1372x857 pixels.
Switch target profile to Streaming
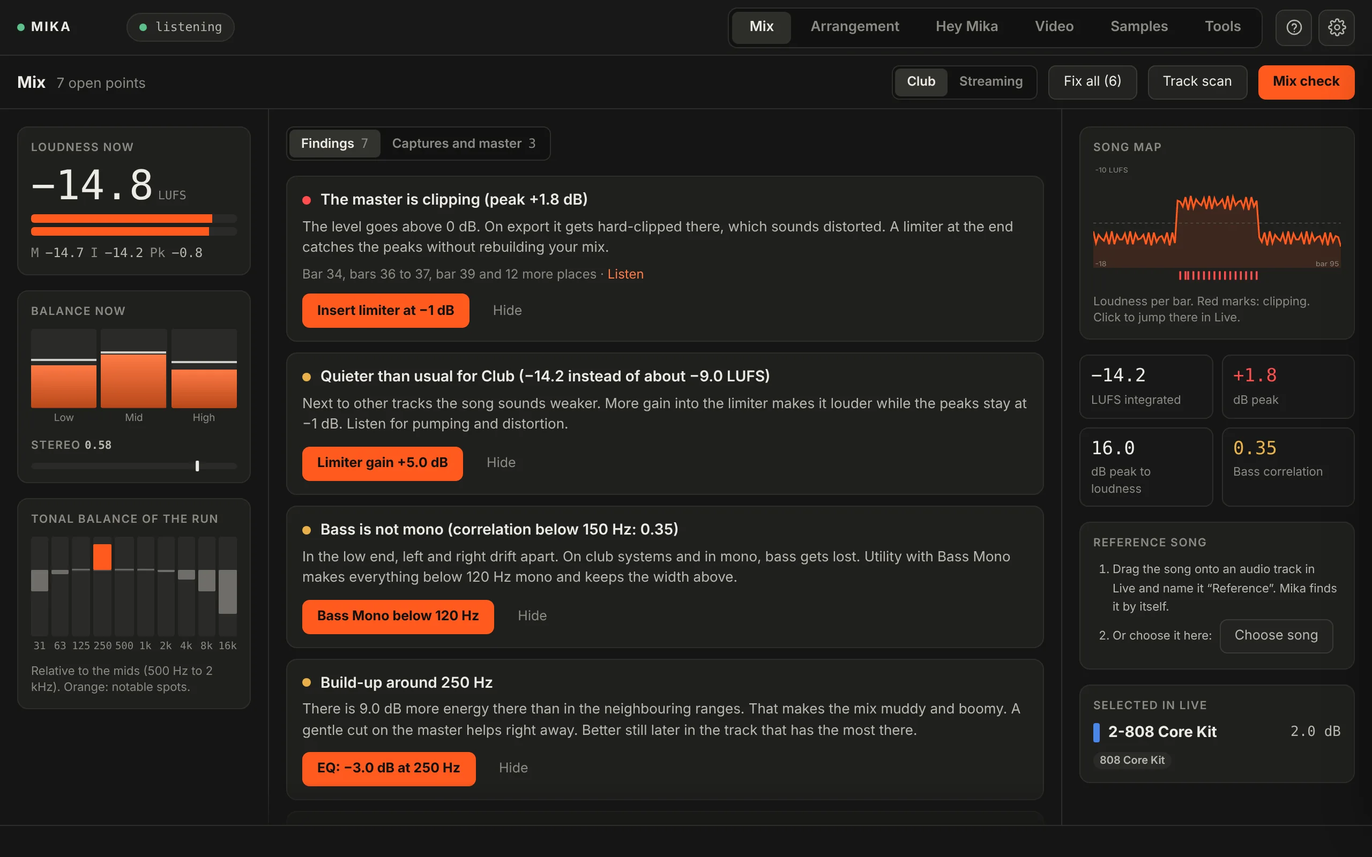[x=990, y=81]
